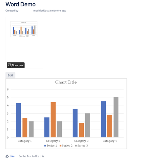Screen dimensions: 152x159
Task: Click the Document badge icon
Action: tap(10, 65)
